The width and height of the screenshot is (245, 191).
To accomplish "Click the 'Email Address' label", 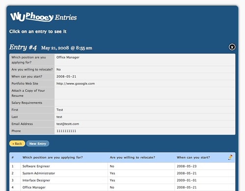I will (22, 124).
